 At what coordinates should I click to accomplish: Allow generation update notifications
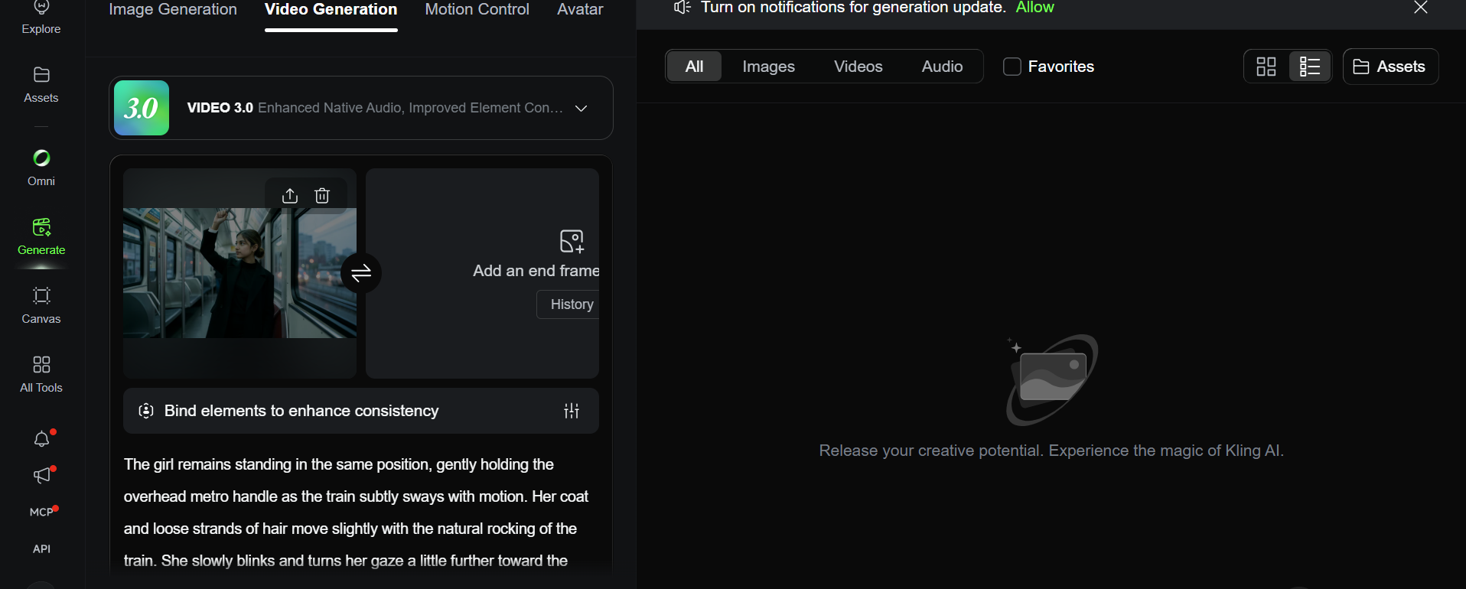pos(1034,8)
